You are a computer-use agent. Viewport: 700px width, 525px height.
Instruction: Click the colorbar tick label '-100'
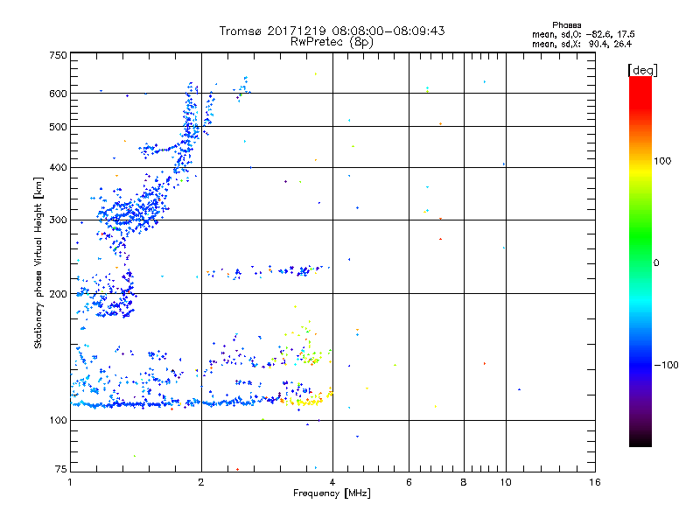coord(666,365)
